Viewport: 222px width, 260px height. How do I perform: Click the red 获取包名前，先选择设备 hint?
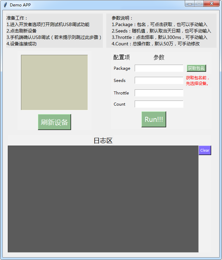198,81
